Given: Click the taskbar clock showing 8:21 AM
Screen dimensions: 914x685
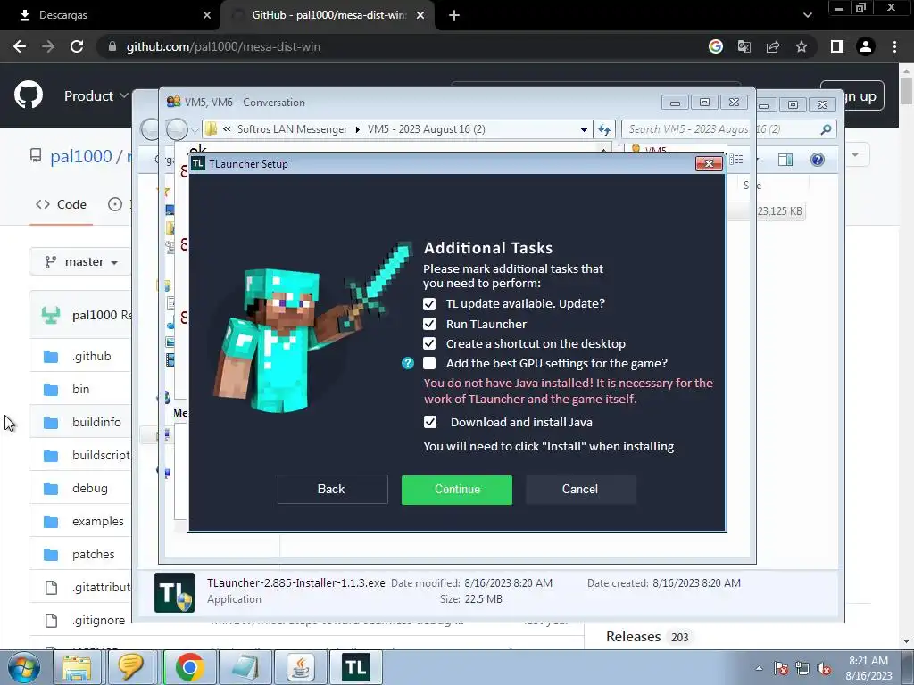Looking at the screenshot, I should click(868, 668).
